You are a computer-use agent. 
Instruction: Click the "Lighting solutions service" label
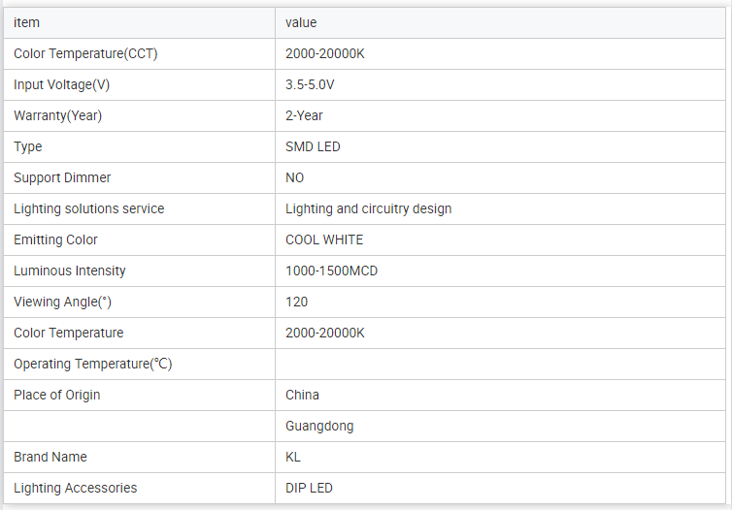tap(89, 208)
